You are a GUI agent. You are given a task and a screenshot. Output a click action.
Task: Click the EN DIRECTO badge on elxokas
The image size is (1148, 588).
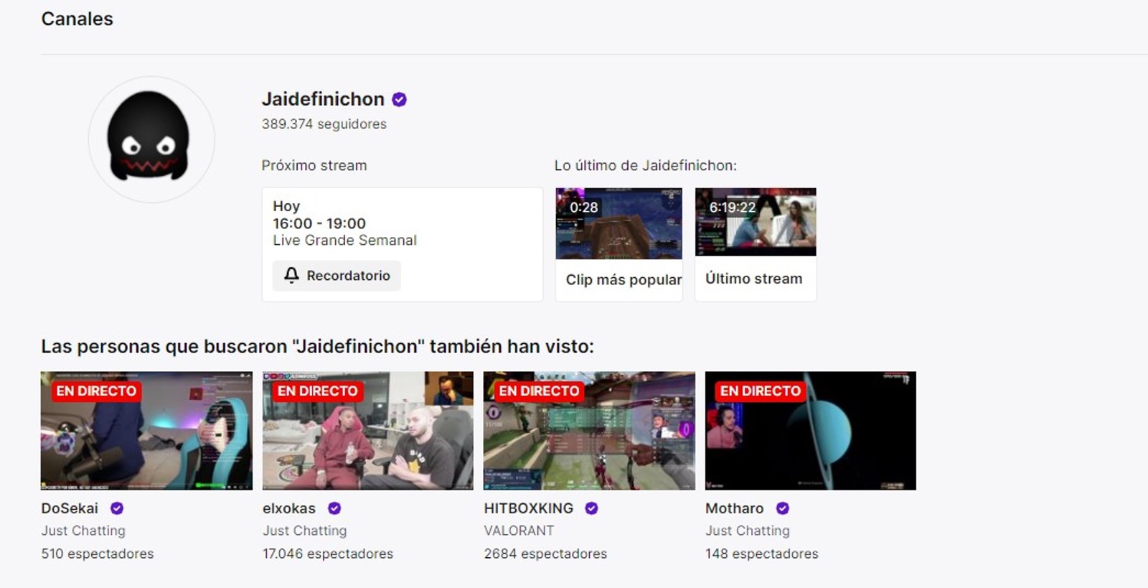pos(318,391)
